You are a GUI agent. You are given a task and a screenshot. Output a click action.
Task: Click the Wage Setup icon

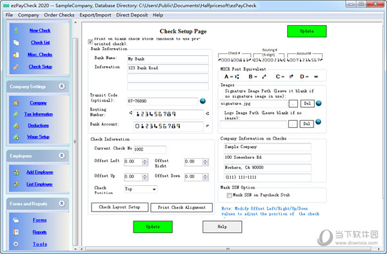(x=16, y=137)
